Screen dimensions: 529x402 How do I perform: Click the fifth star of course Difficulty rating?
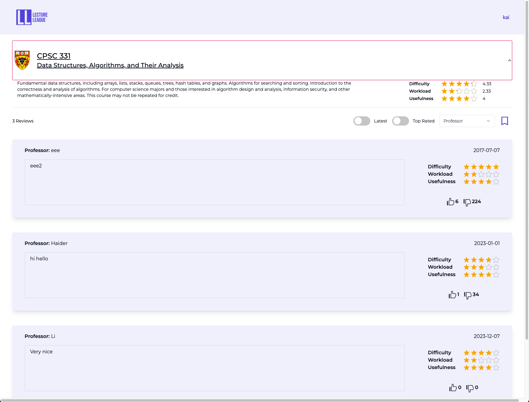click(474, 84)
